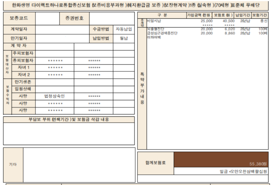Select the 주피보험자 row label
The height and width of the screenshot is (185, 273).
tap(23, 53)
